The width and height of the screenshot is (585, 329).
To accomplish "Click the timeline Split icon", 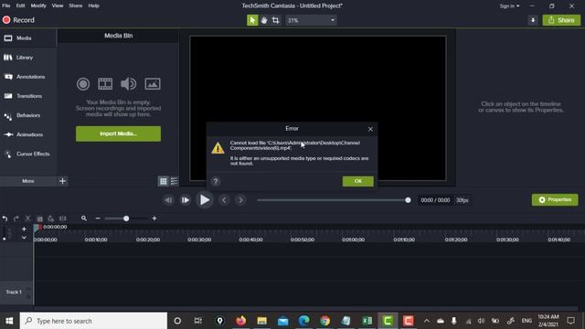I will tap(63, 218).
